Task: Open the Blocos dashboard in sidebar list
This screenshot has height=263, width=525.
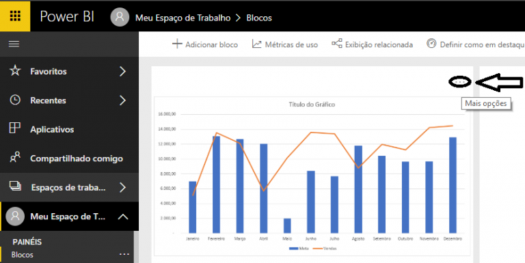Action: point(23,255)
